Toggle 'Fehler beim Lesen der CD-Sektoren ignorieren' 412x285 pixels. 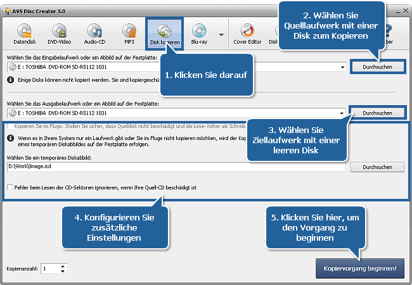(x=10, y=187)
